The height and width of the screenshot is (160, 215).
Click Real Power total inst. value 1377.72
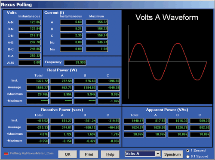37,81
